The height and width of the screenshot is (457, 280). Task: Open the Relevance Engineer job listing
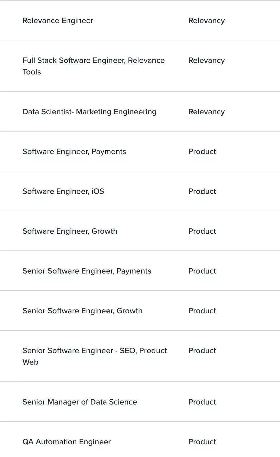pyautogui.click(x=58, y=20)
